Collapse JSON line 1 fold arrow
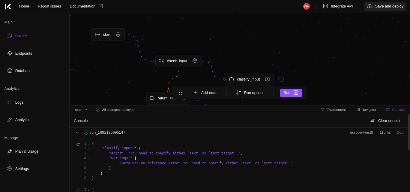This screenshot has width=410, height=192. [89, 144]
